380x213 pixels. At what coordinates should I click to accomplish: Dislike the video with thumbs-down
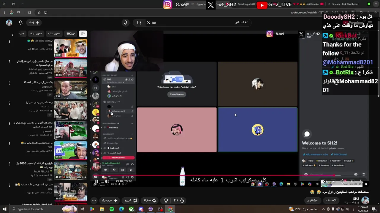click(x=166, y=200)
